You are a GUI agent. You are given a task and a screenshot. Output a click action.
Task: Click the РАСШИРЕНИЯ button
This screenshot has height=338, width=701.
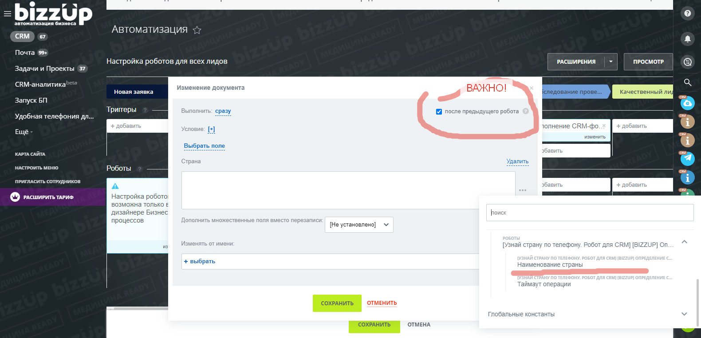[x=576, y=61]
